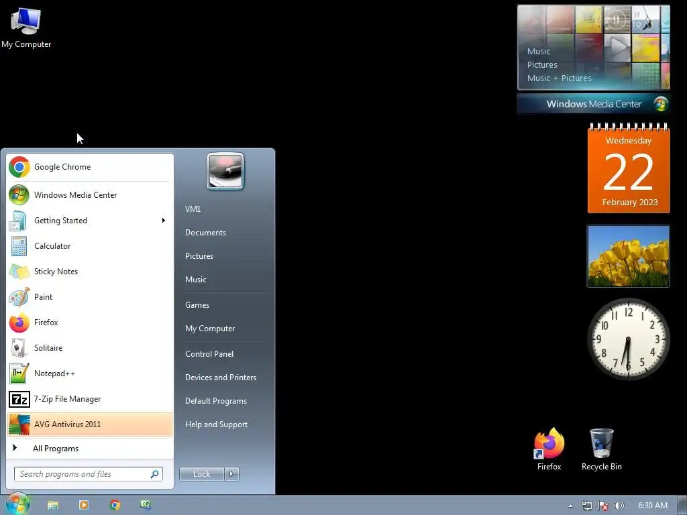Click Windows Media Center gadget banner

pos(594,104)
